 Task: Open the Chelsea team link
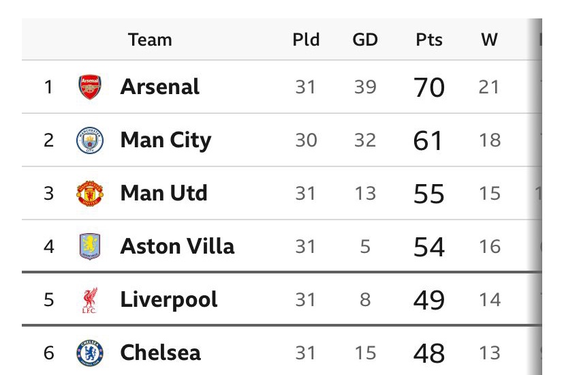click(x=161, y=353)
